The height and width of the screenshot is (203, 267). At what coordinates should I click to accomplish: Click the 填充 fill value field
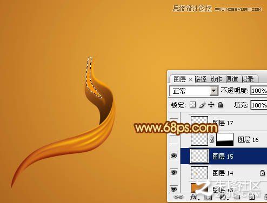(259, 105)
